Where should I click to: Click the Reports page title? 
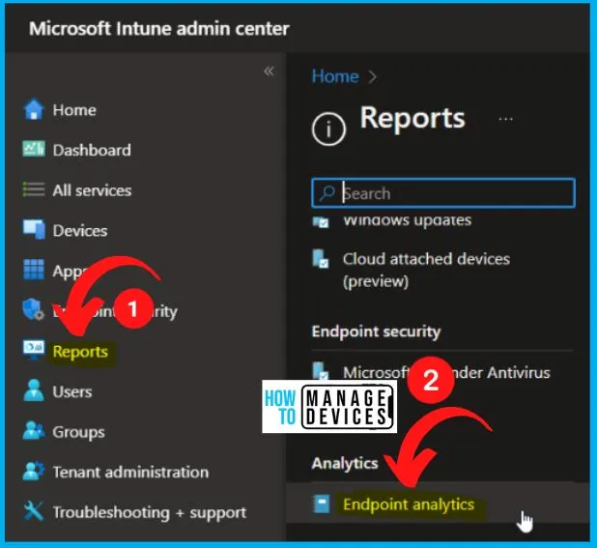pos(412,119)
